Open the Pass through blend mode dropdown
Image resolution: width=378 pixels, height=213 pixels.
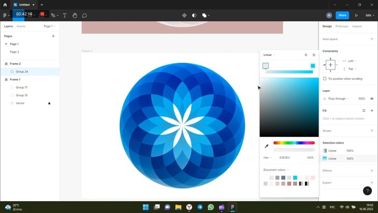(x=339, y=98)
